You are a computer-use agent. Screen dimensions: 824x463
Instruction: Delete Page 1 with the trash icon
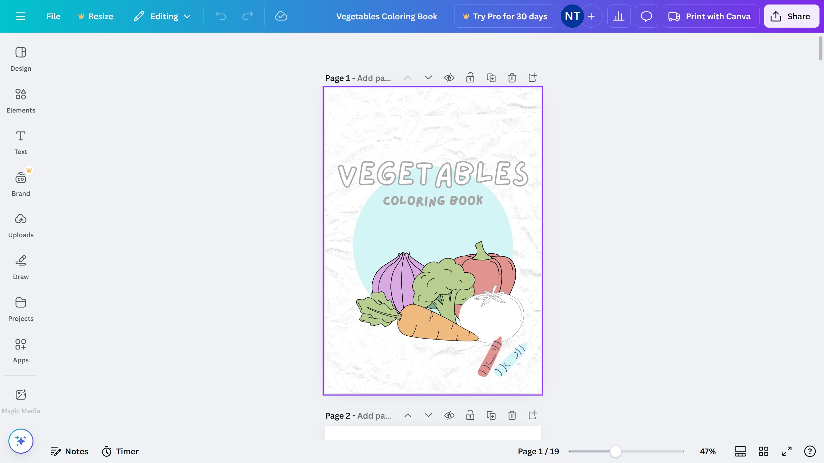(511, 77)
